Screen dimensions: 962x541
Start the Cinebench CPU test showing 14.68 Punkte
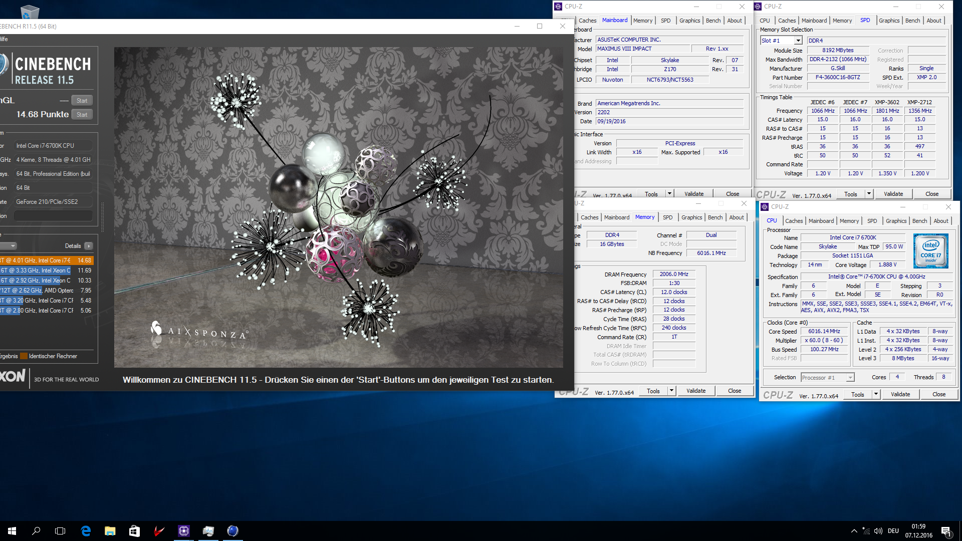pyautogui.click(x=82, y=115)
